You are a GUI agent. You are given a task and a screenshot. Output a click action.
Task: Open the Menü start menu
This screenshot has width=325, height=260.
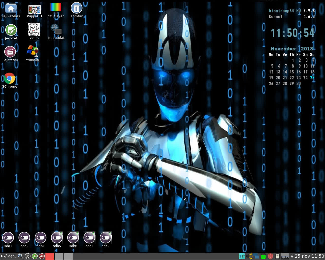pyautogui.click(x=9, y=256)
